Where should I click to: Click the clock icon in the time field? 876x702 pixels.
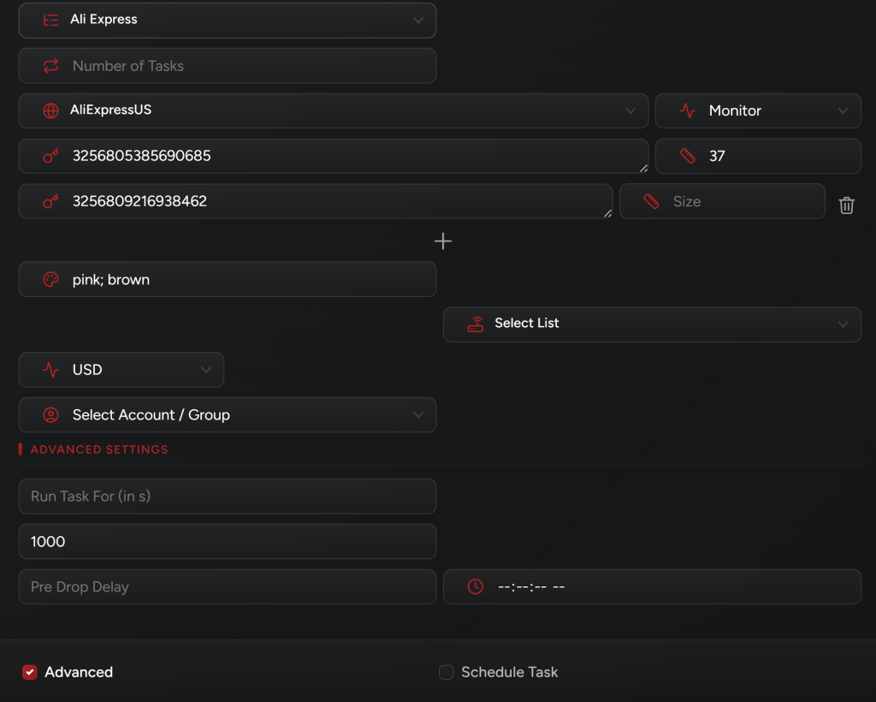coord(475,587)
